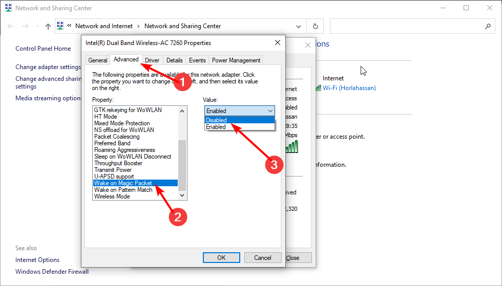Viewport: 502px width, 286px height.
Task: Open Windows Defender Firewall link
Action: click(x=52, y=272)
